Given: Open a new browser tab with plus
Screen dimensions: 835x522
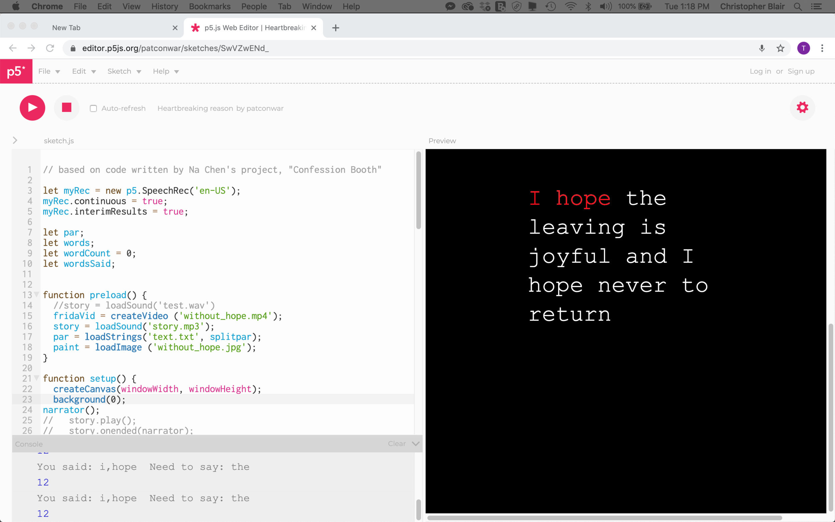Looking at the screenshot, I should point(336,28).
